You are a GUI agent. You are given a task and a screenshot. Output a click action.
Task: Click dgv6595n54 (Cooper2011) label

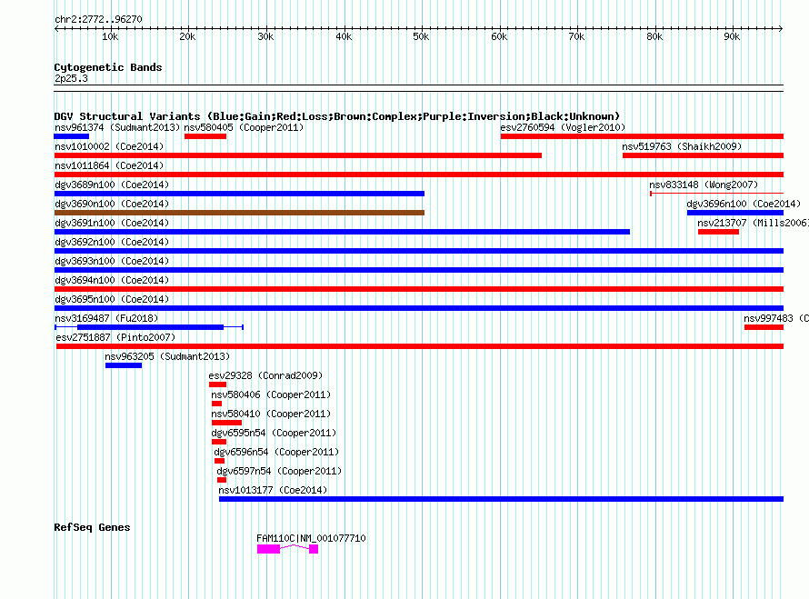(x=274, y=433)
